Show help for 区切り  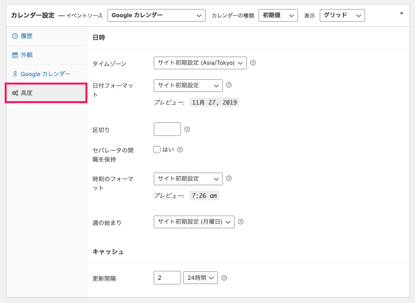pos(187,129)
